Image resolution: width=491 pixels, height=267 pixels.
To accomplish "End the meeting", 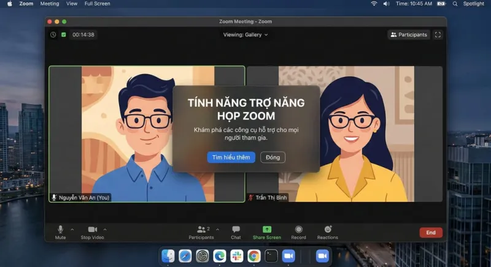I will coord(431,232).
